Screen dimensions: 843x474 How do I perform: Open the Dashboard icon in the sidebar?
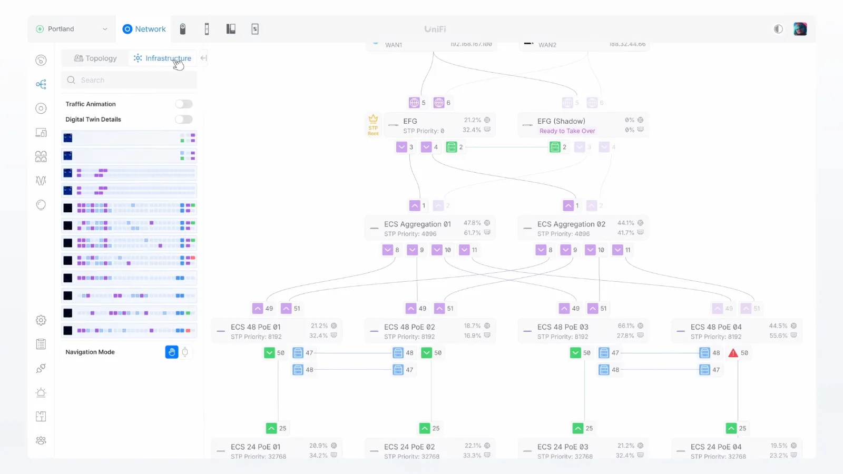41,60
